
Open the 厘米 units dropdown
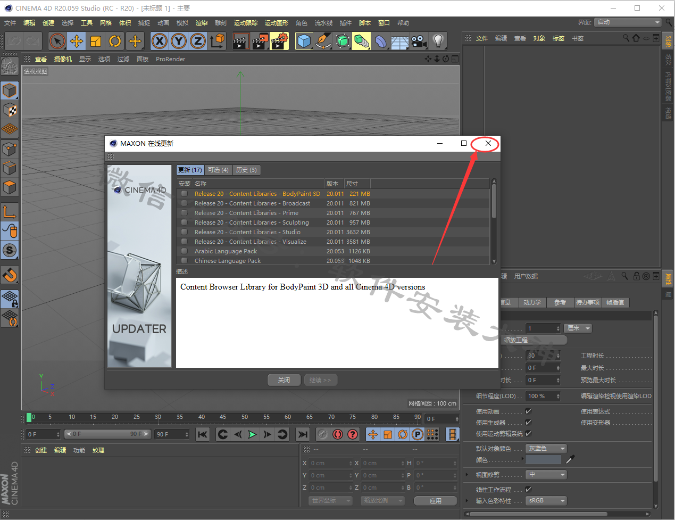click(x=578, y=328)
